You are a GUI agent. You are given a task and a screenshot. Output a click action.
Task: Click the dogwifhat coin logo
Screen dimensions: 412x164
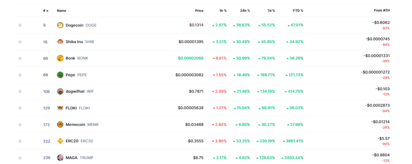pos(60,91)
